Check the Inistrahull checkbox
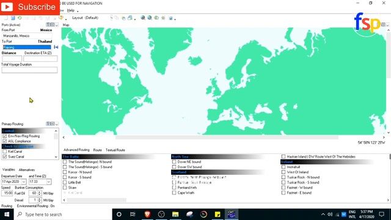391x220 pixels. 283,167
